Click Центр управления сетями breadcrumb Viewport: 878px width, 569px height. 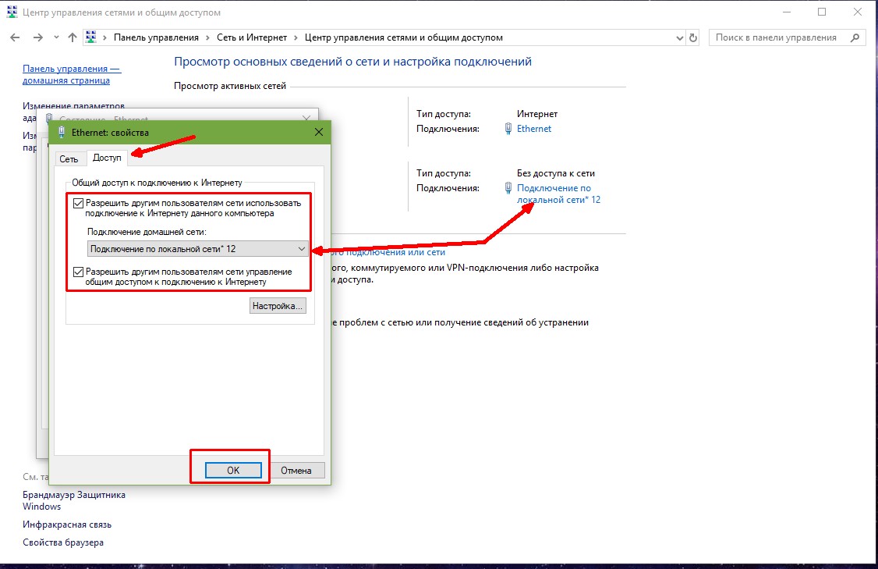point(404,37)
